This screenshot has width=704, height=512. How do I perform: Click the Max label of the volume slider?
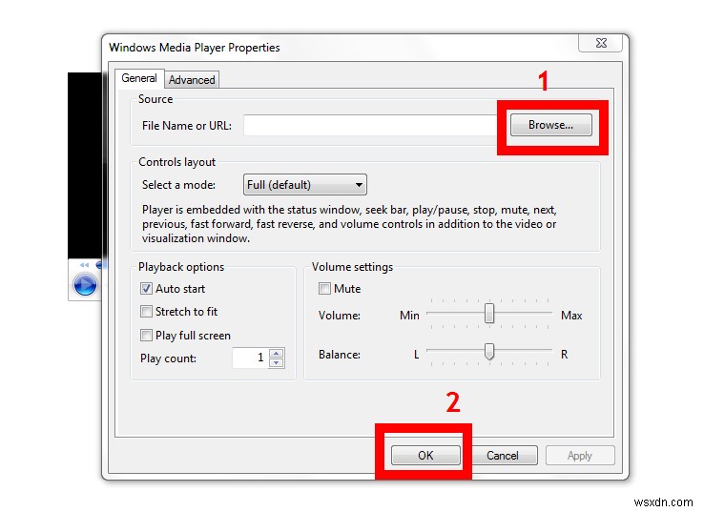[x=571, y=316]
